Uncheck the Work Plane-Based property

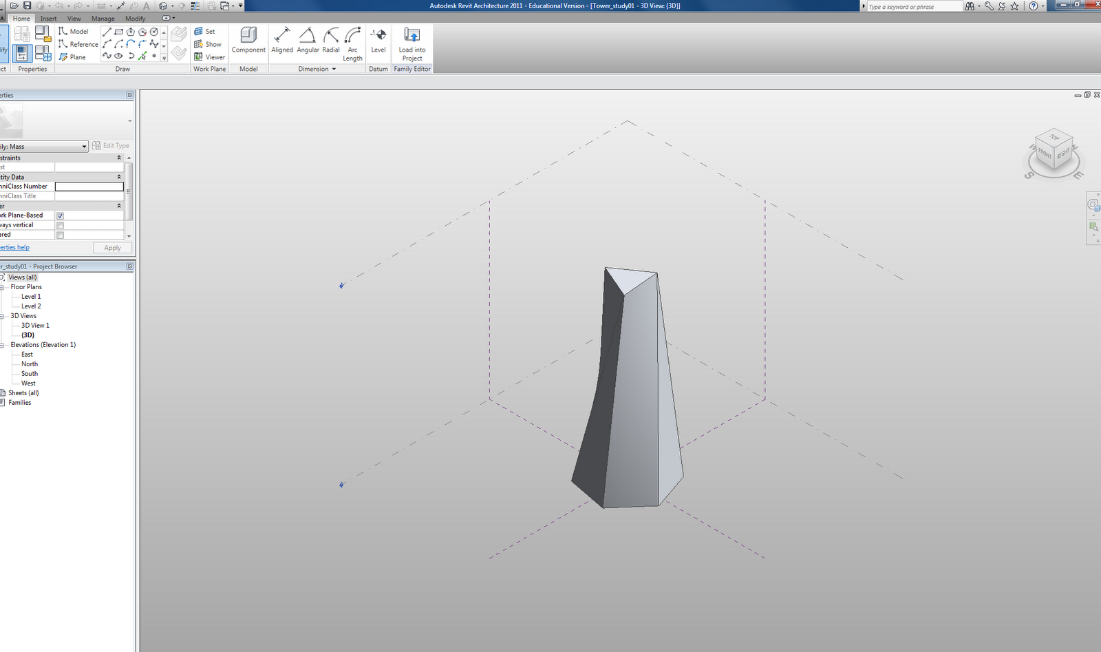click(x=60, y=215)
